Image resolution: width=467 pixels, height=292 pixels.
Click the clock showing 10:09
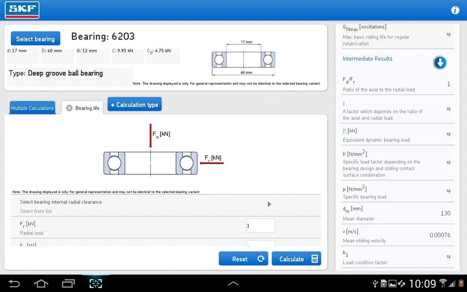coord(422,283)
